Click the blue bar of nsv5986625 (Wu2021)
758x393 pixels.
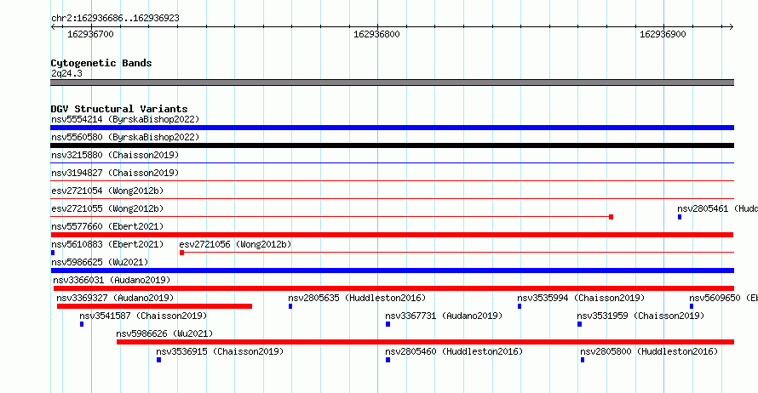tap(392, 271)
